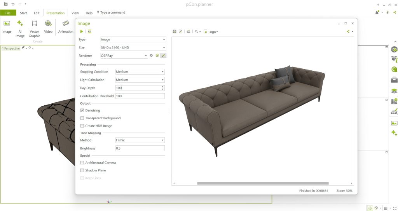Collapse the ribbon chevron at right

(x=395, y=42)
